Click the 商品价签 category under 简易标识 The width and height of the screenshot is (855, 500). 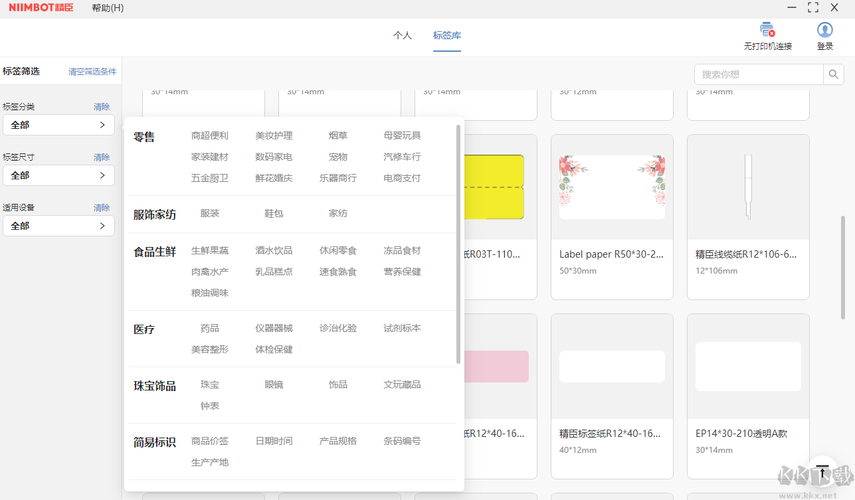click(209, 440)
